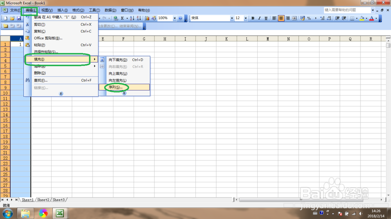Toggle Bold formatting
The height and width of the screenshot is (219, 391).
(253, 18)
